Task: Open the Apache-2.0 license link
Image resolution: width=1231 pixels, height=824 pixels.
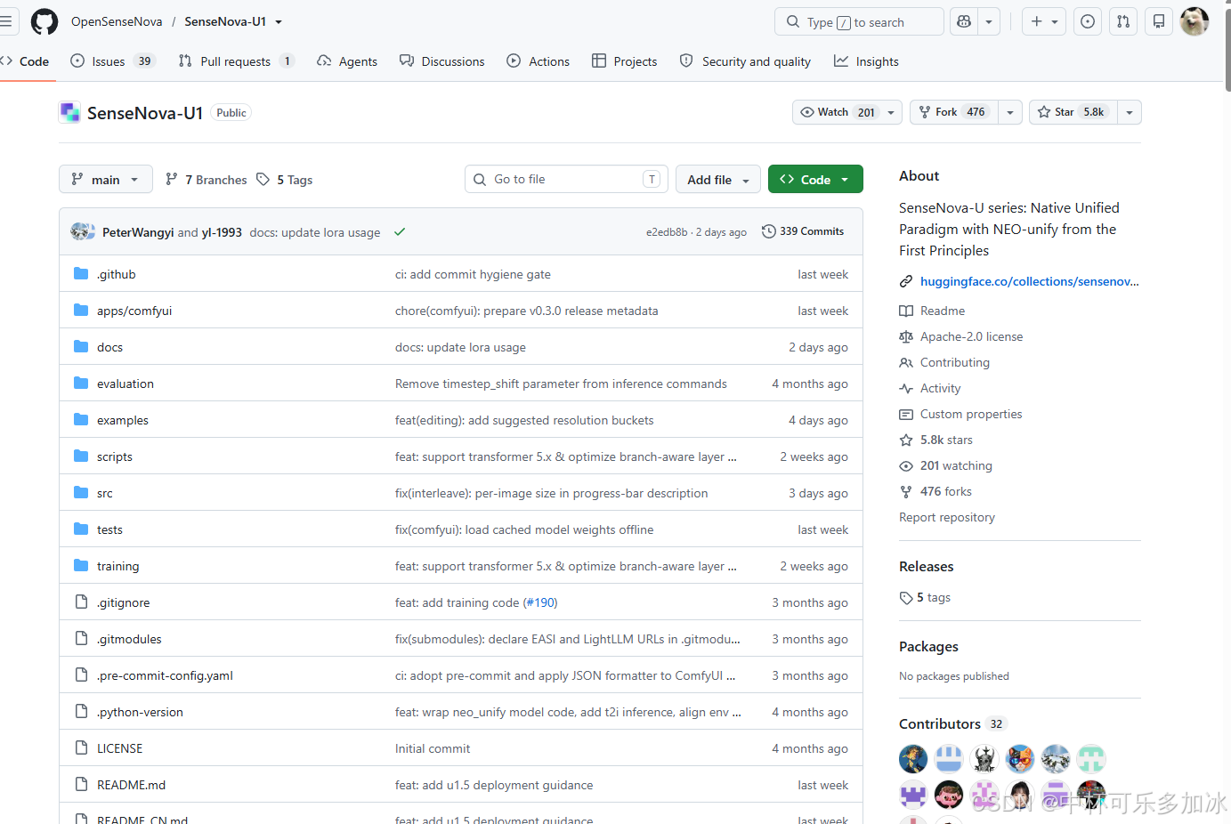Action: pos(971,336)
